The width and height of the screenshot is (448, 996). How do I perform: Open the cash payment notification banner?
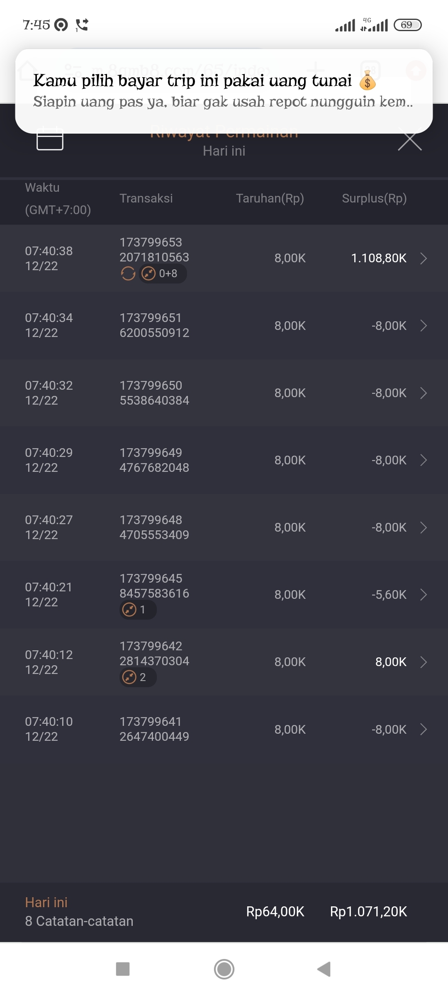tap(224, 91)
